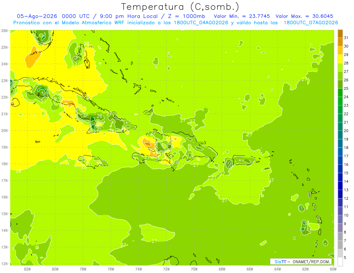The width and height of the screenshot is (354, 273).
Task: Click the '26' contour label over eastern Cuba
Action: (x=100, y=116)
